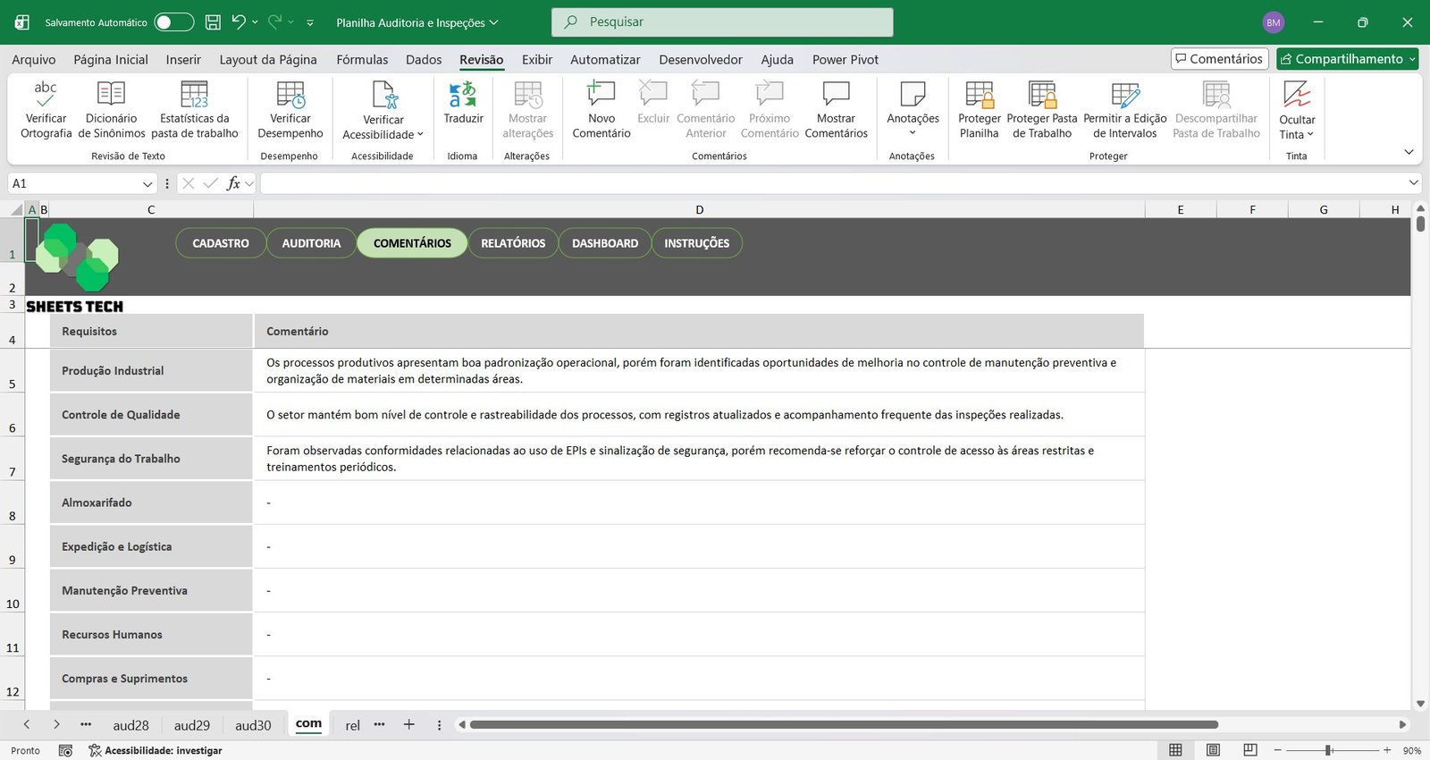The image size is (1430, 760).
Task: Open the Traduzir translate tool
Action: click(x=463, y=103)
